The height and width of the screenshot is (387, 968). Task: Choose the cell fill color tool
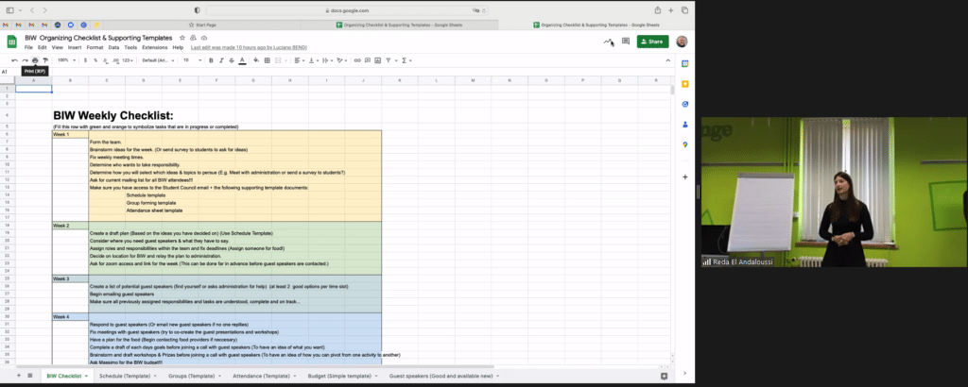pos(258,59)
